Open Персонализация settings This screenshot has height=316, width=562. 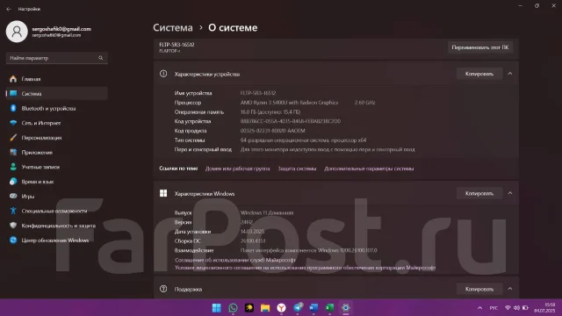[x=56, y=138]
